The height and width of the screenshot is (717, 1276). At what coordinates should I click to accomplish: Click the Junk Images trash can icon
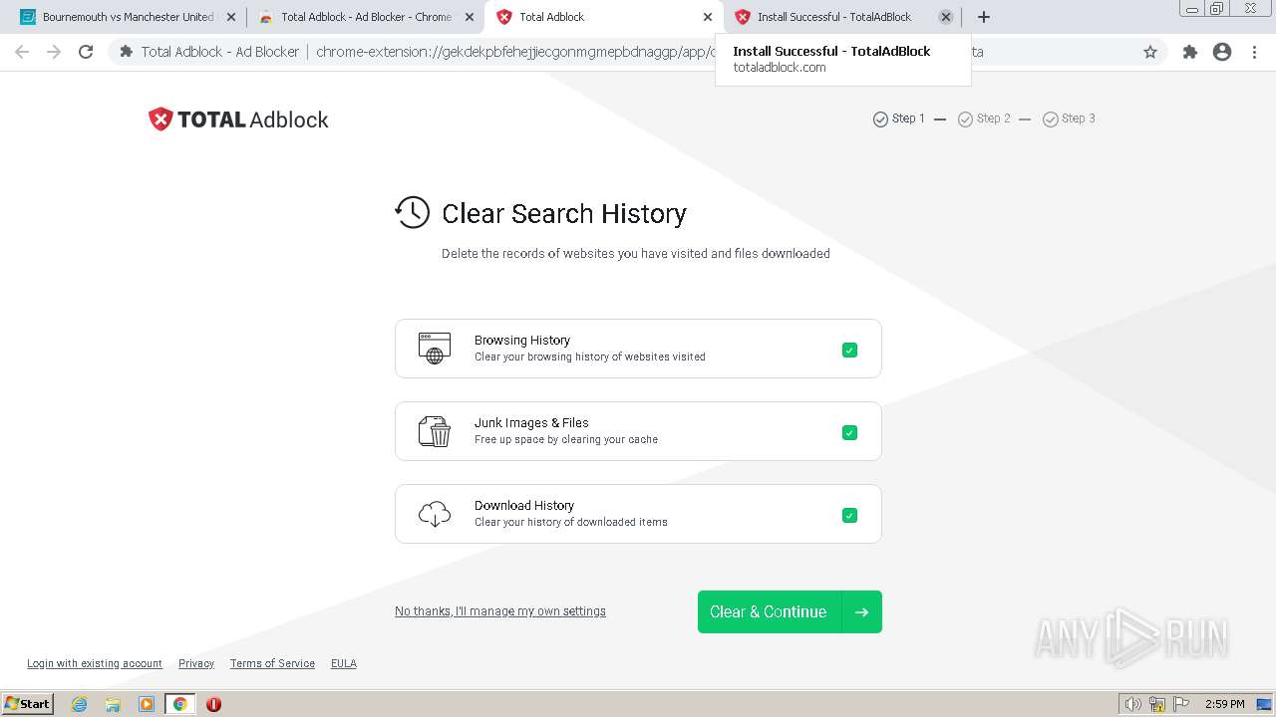point(435,431)
